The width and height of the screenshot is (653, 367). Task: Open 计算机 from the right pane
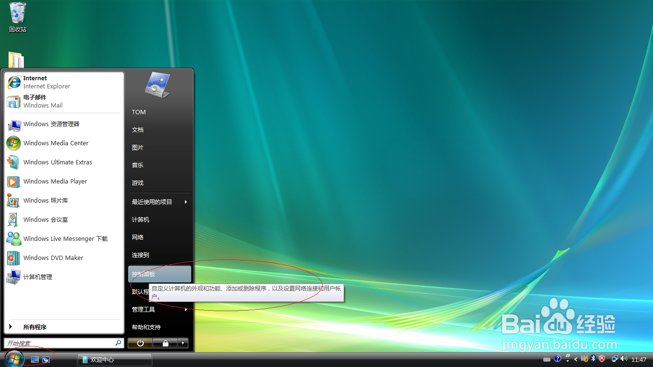[x=160, y=220]
